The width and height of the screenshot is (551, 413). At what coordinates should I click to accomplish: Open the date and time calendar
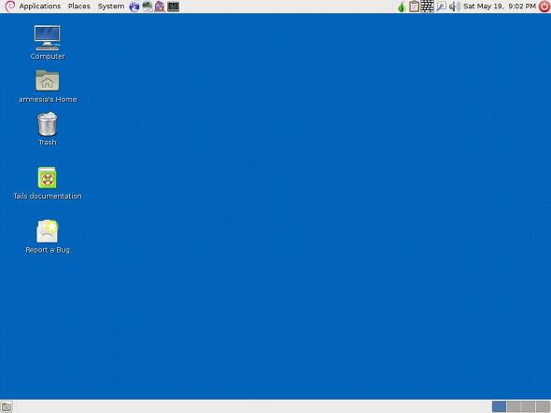point(500,7)
